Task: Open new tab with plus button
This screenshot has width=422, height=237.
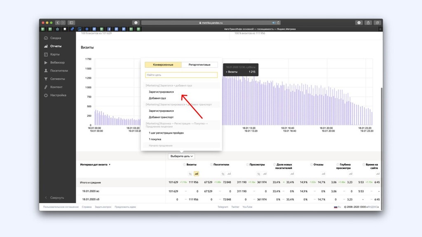Action: (x=380, y=29)
